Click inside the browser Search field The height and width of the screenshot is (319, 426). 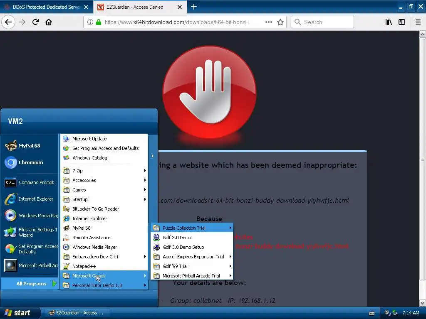(322, 22)
